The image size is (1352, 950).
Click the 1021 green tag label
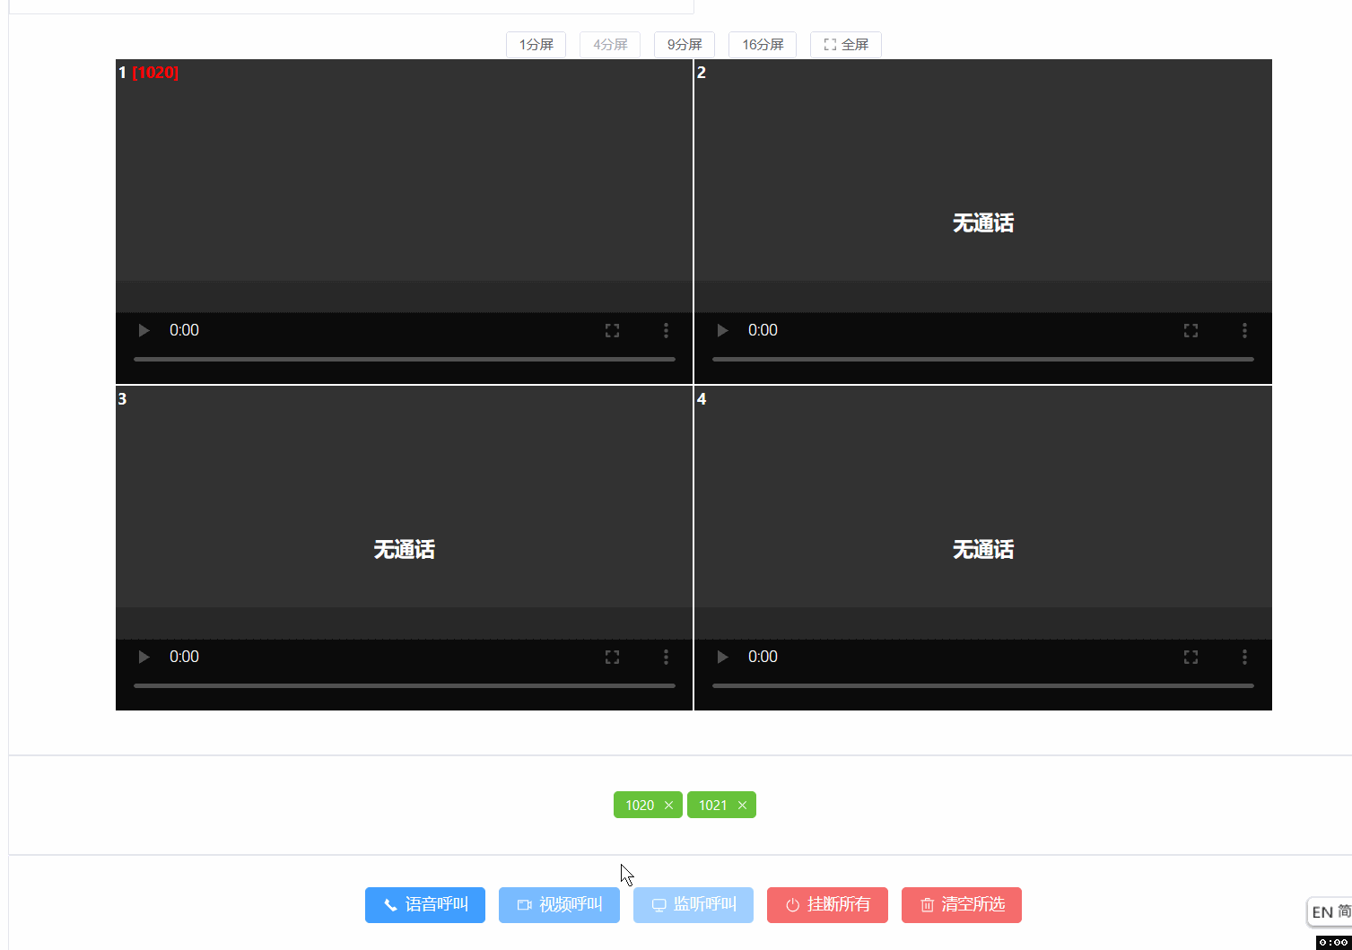point(713,806)
